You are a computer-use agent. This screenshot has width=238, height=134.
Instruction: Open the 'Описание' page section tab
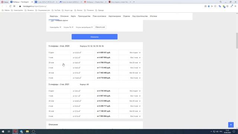64,16
